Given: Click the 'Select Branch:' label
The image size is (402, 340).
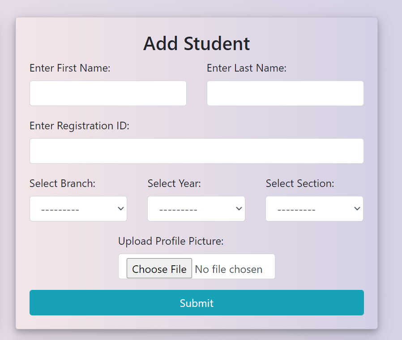Looking at the screenshot, I should pos(62,183).
